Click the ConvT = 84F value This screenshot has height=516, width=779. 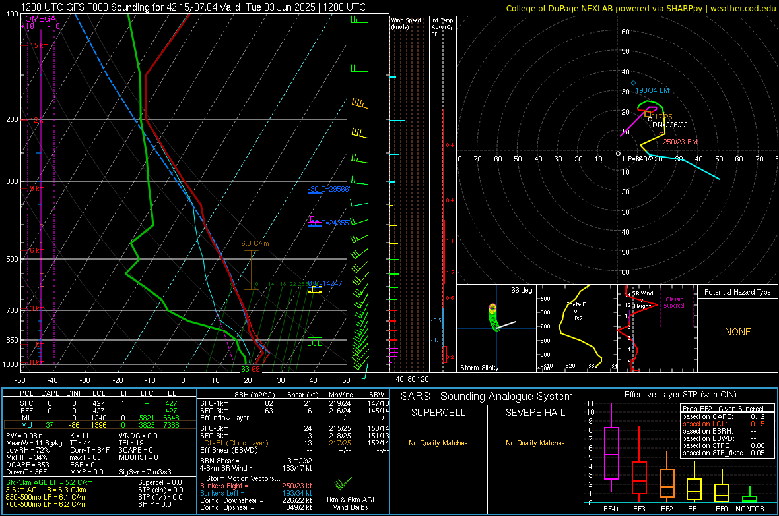[90, 451]
